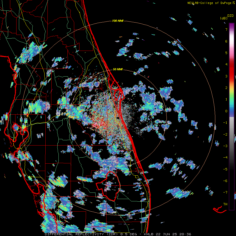Click the 4 value on the color scale

[x=226, y=65]
